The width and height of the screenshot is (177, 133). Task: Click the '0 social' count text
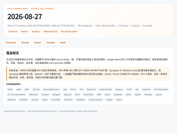point(135,26)
